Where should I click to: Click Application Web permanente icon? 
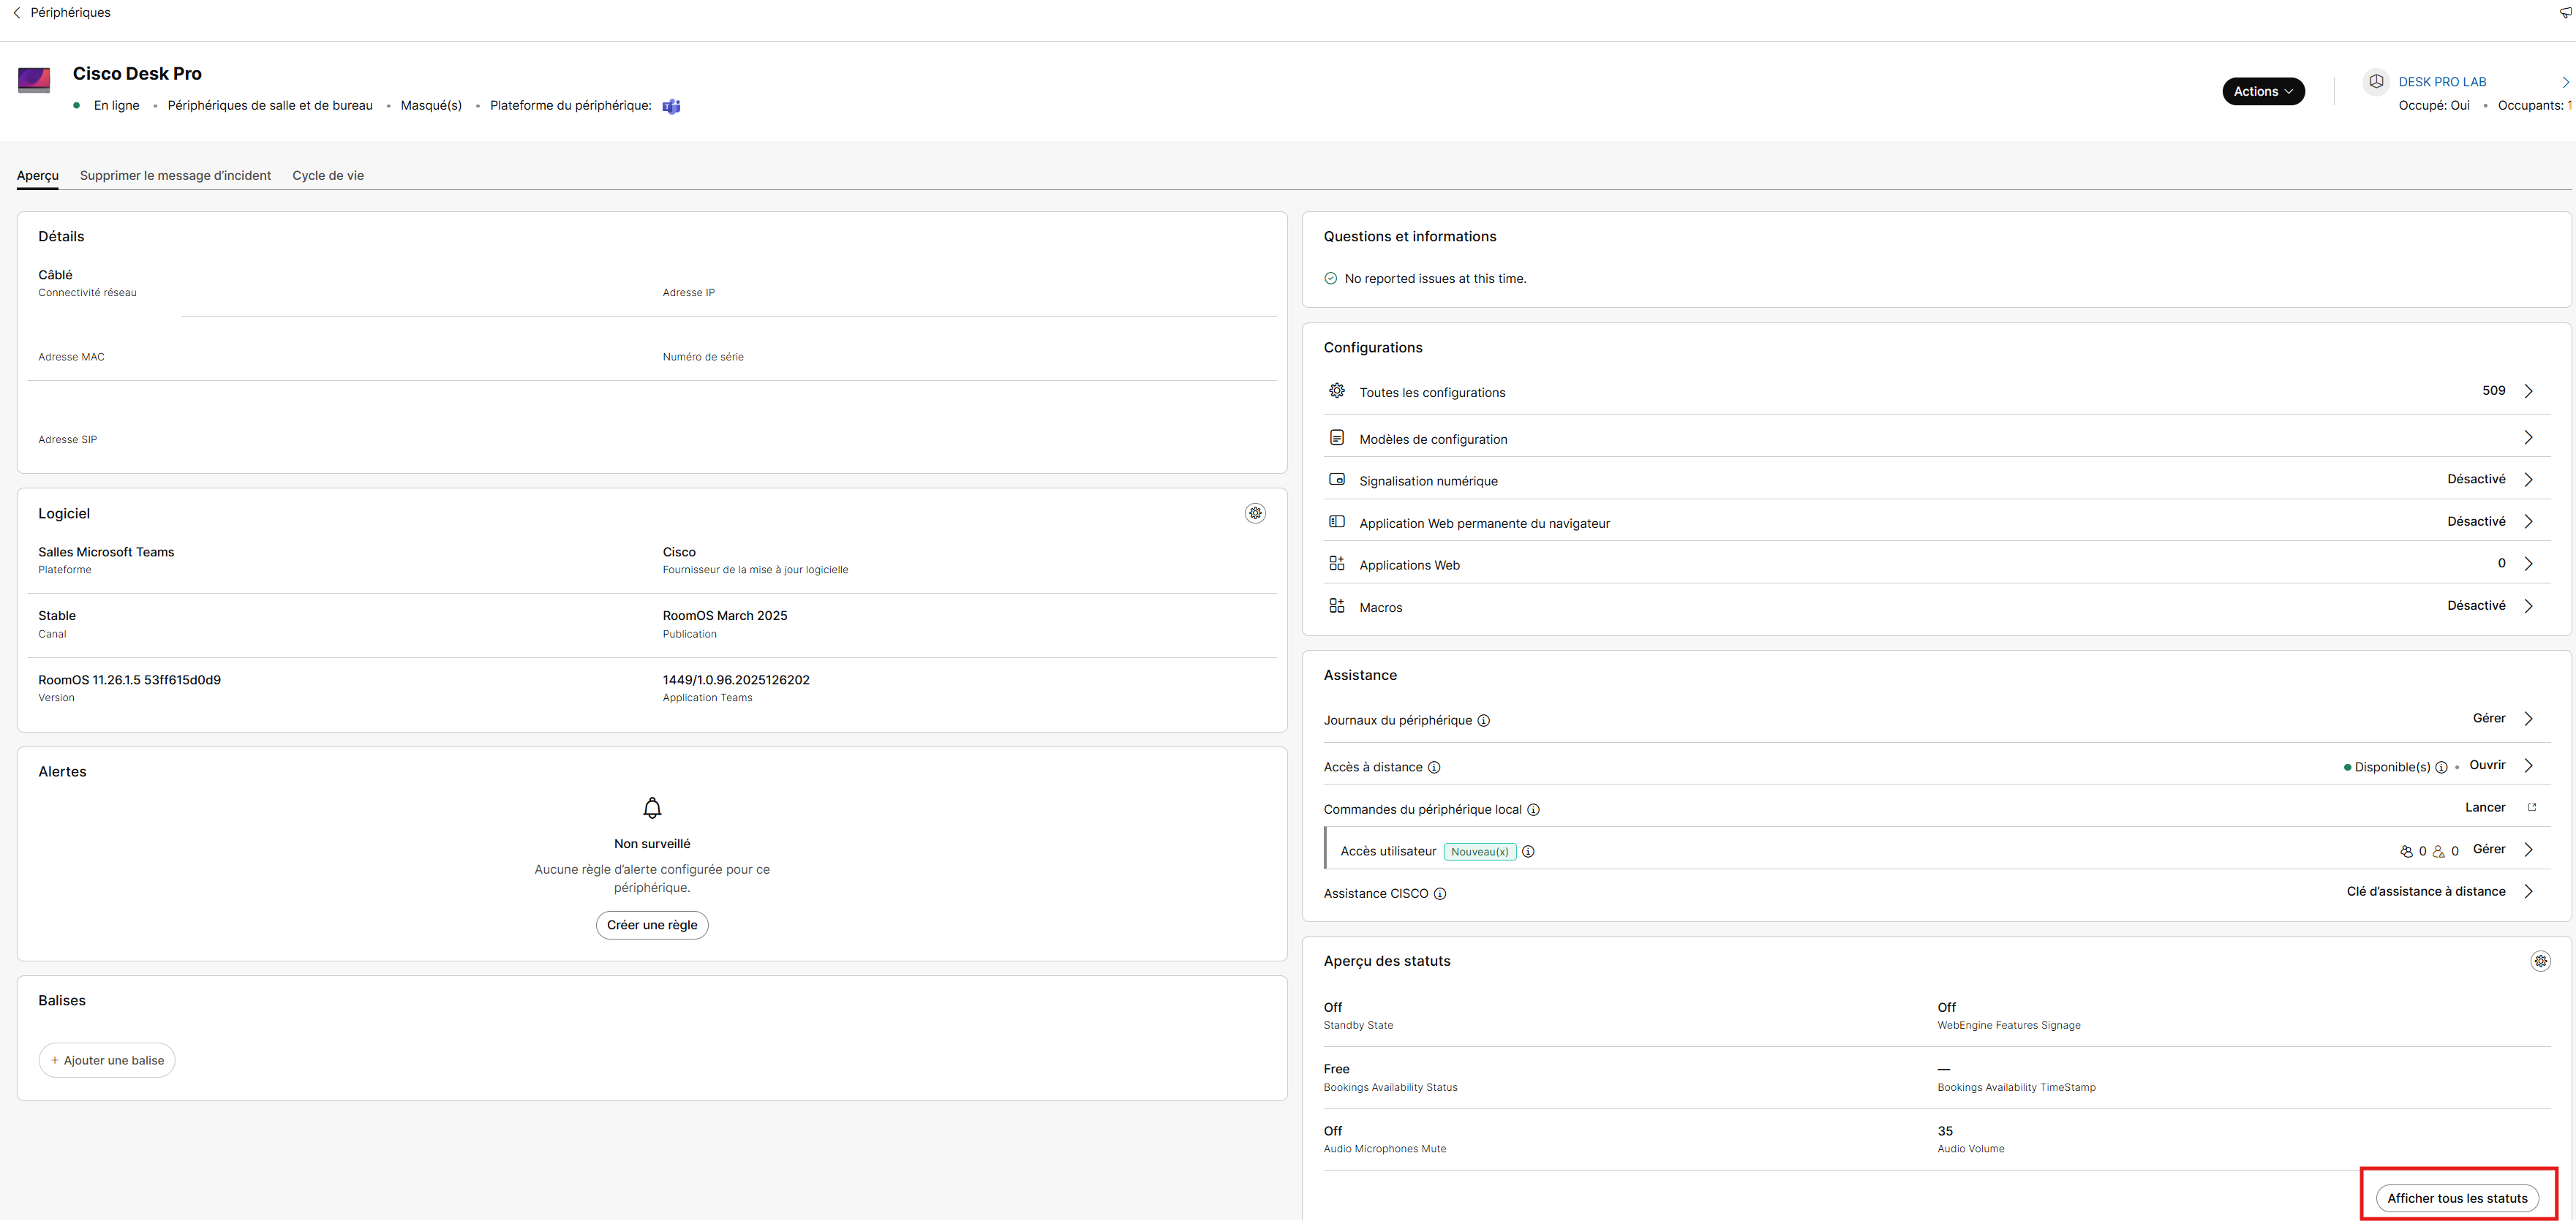tap(1337, 522)
